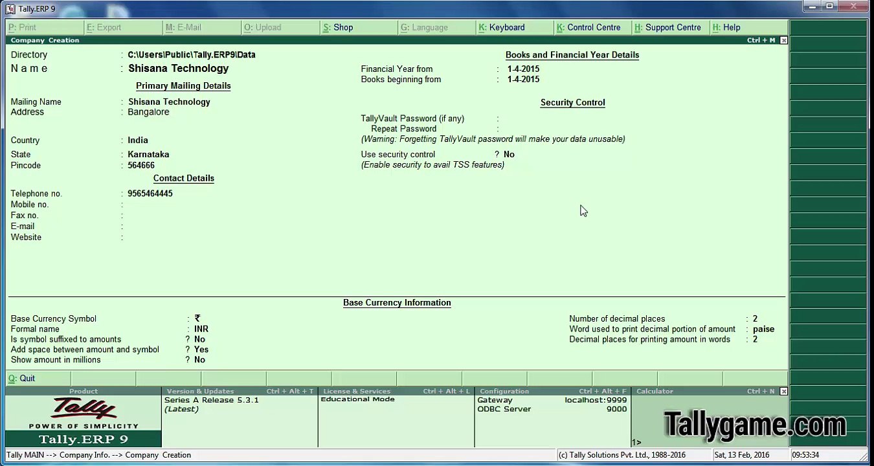This screenshot has width=874, height=466.
Task: Select the Country field India
Action: pos(138,140)
